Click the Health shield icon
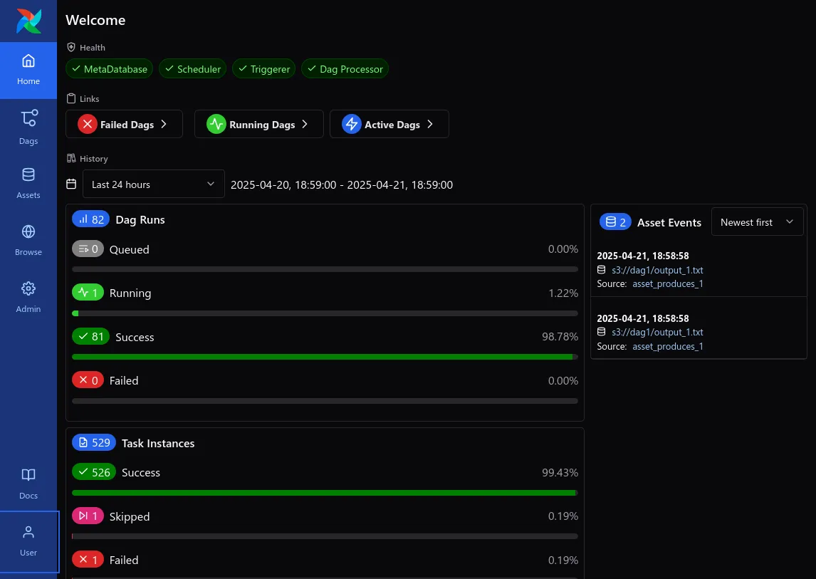This screenshot has width=816, height=579. (x=71, y=48)
